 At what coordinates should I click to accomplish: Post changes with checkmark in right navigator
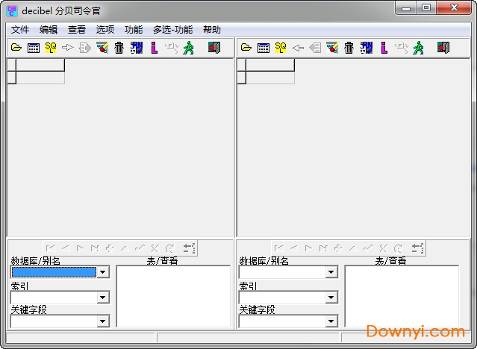[369, 248]
